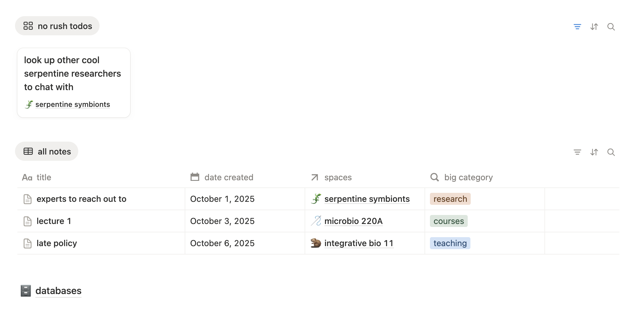Click the table view icon beside all notes
Viewport: 641px width, 315px height.
[28, 151]
